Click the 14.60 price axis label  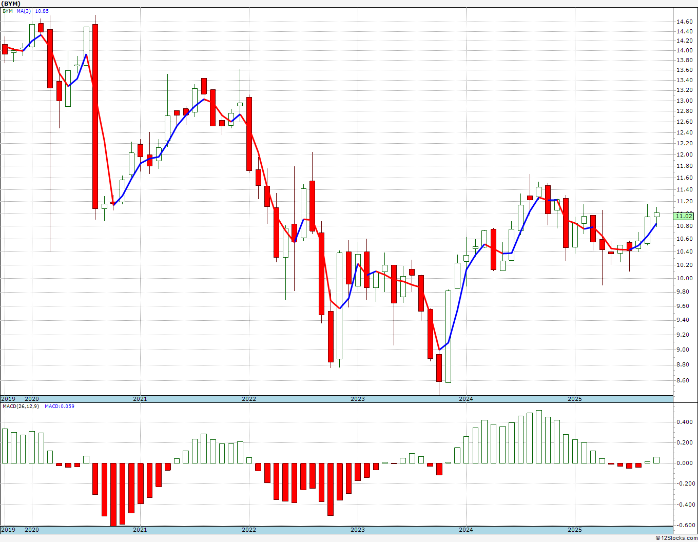point(684,22)
